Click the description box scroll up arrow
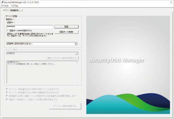The image size is (174, 119). click(77, 63)
